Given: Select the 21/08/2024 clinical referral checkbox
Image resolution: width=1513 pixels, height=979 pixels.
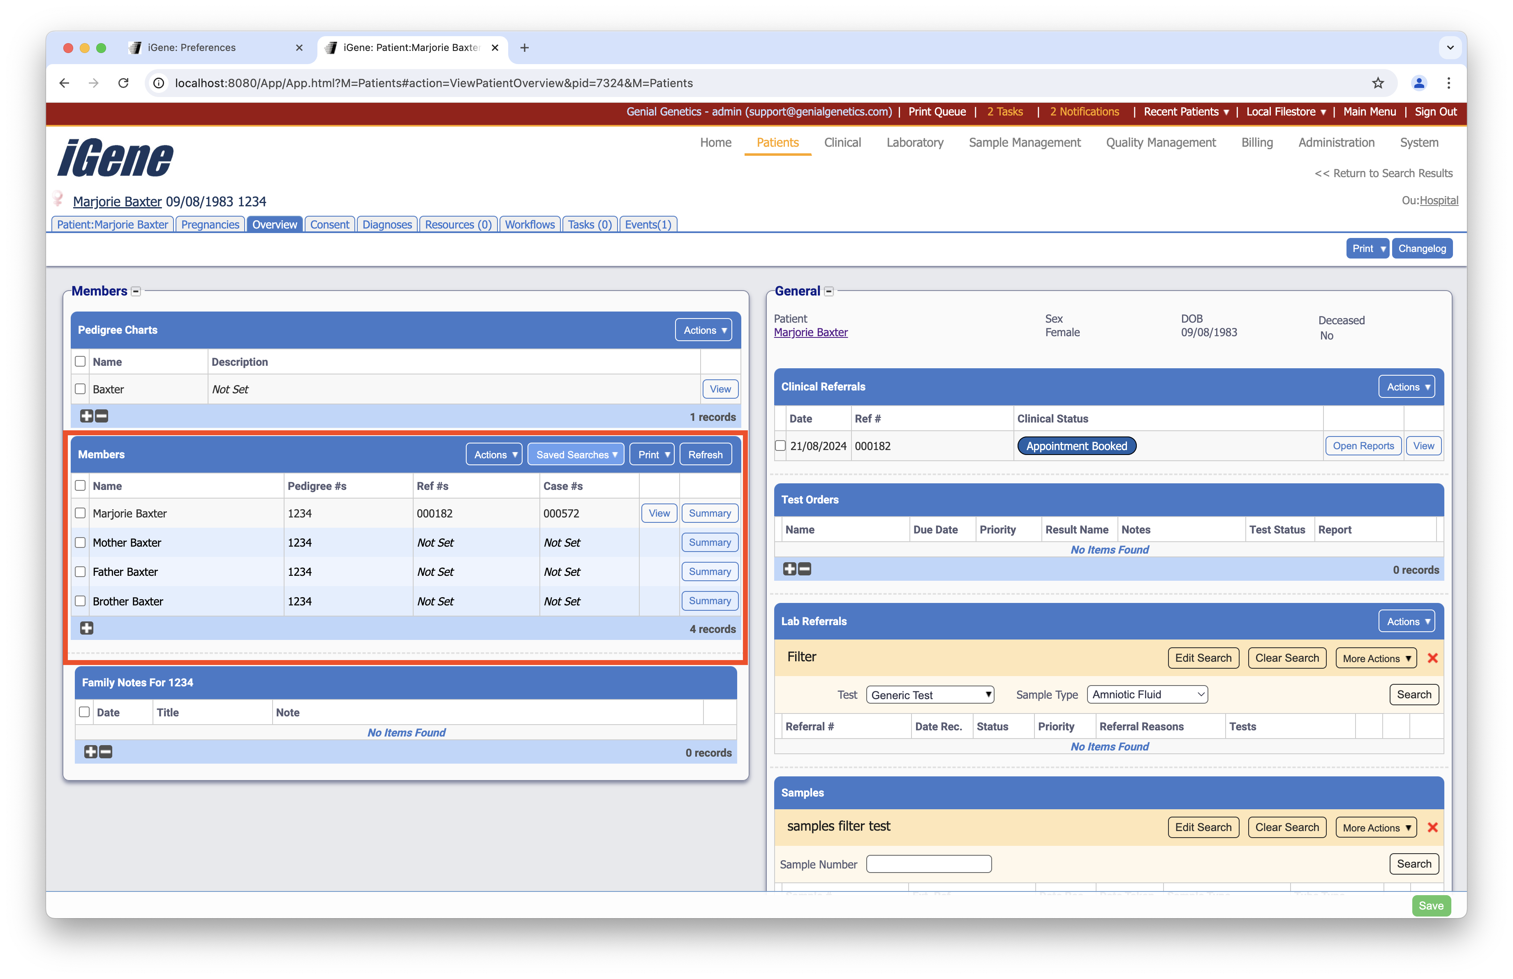Looking at the screenshot, I should coord(780,446).
